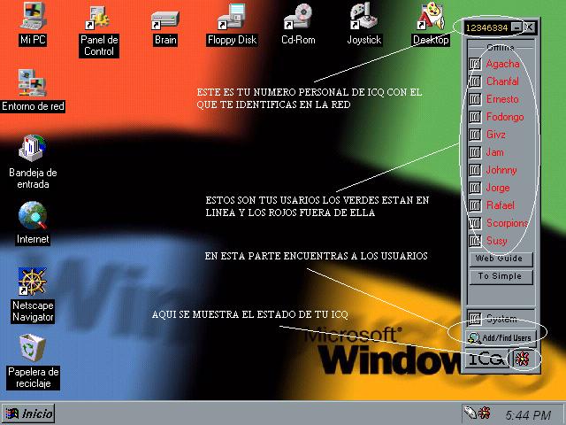Click the message icon beside Agacha

click(475, 64)
